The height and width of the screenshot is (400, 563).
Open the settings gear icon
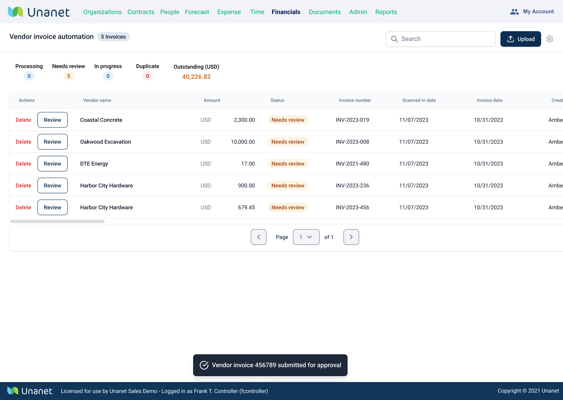tap(550, 39)
